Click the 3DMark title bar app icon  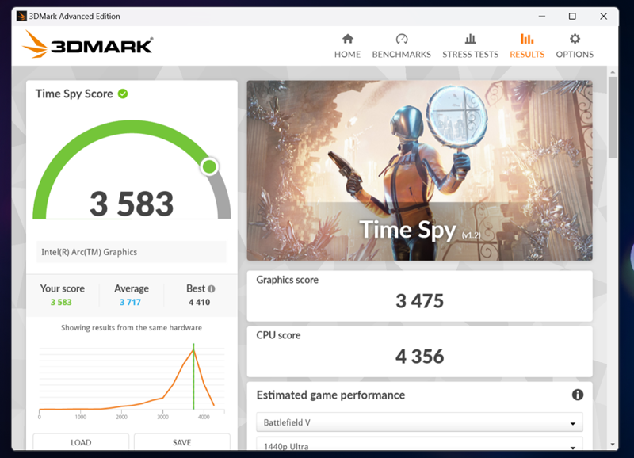point(21,16)
